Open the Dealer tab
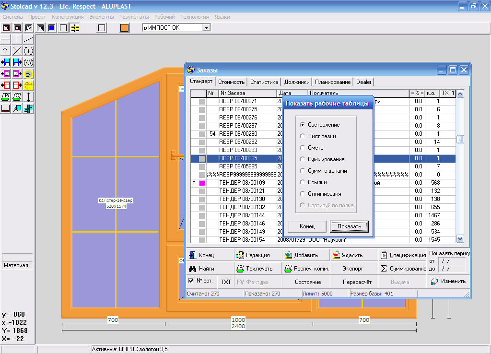 point(363,82)
